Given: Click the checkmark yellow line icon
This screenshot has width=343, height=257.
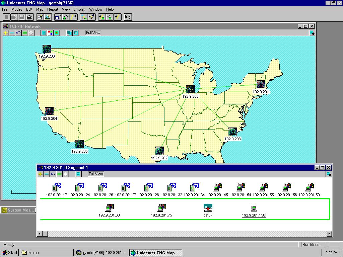Looking at the screenshot, I should tap(118, 17).
